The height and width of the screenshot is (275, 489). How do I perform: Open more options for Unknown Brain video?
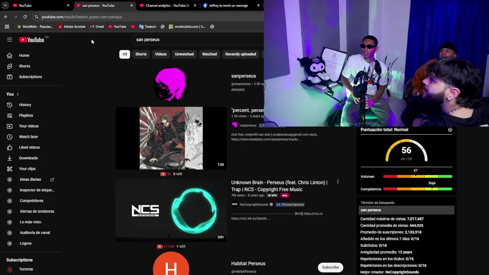pyautogui.click(x=338, y=182)
